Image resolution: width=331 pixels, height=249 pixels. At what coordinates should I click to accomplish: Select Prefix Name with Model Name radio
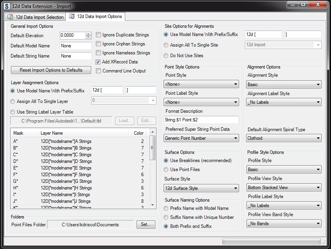[x=166, y=208]
